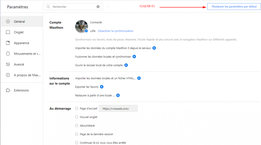Click arrow beside Ouvrir le dossier local
Image resolution: width=261 pixels, height=145 pixels.
pos(126,65)
